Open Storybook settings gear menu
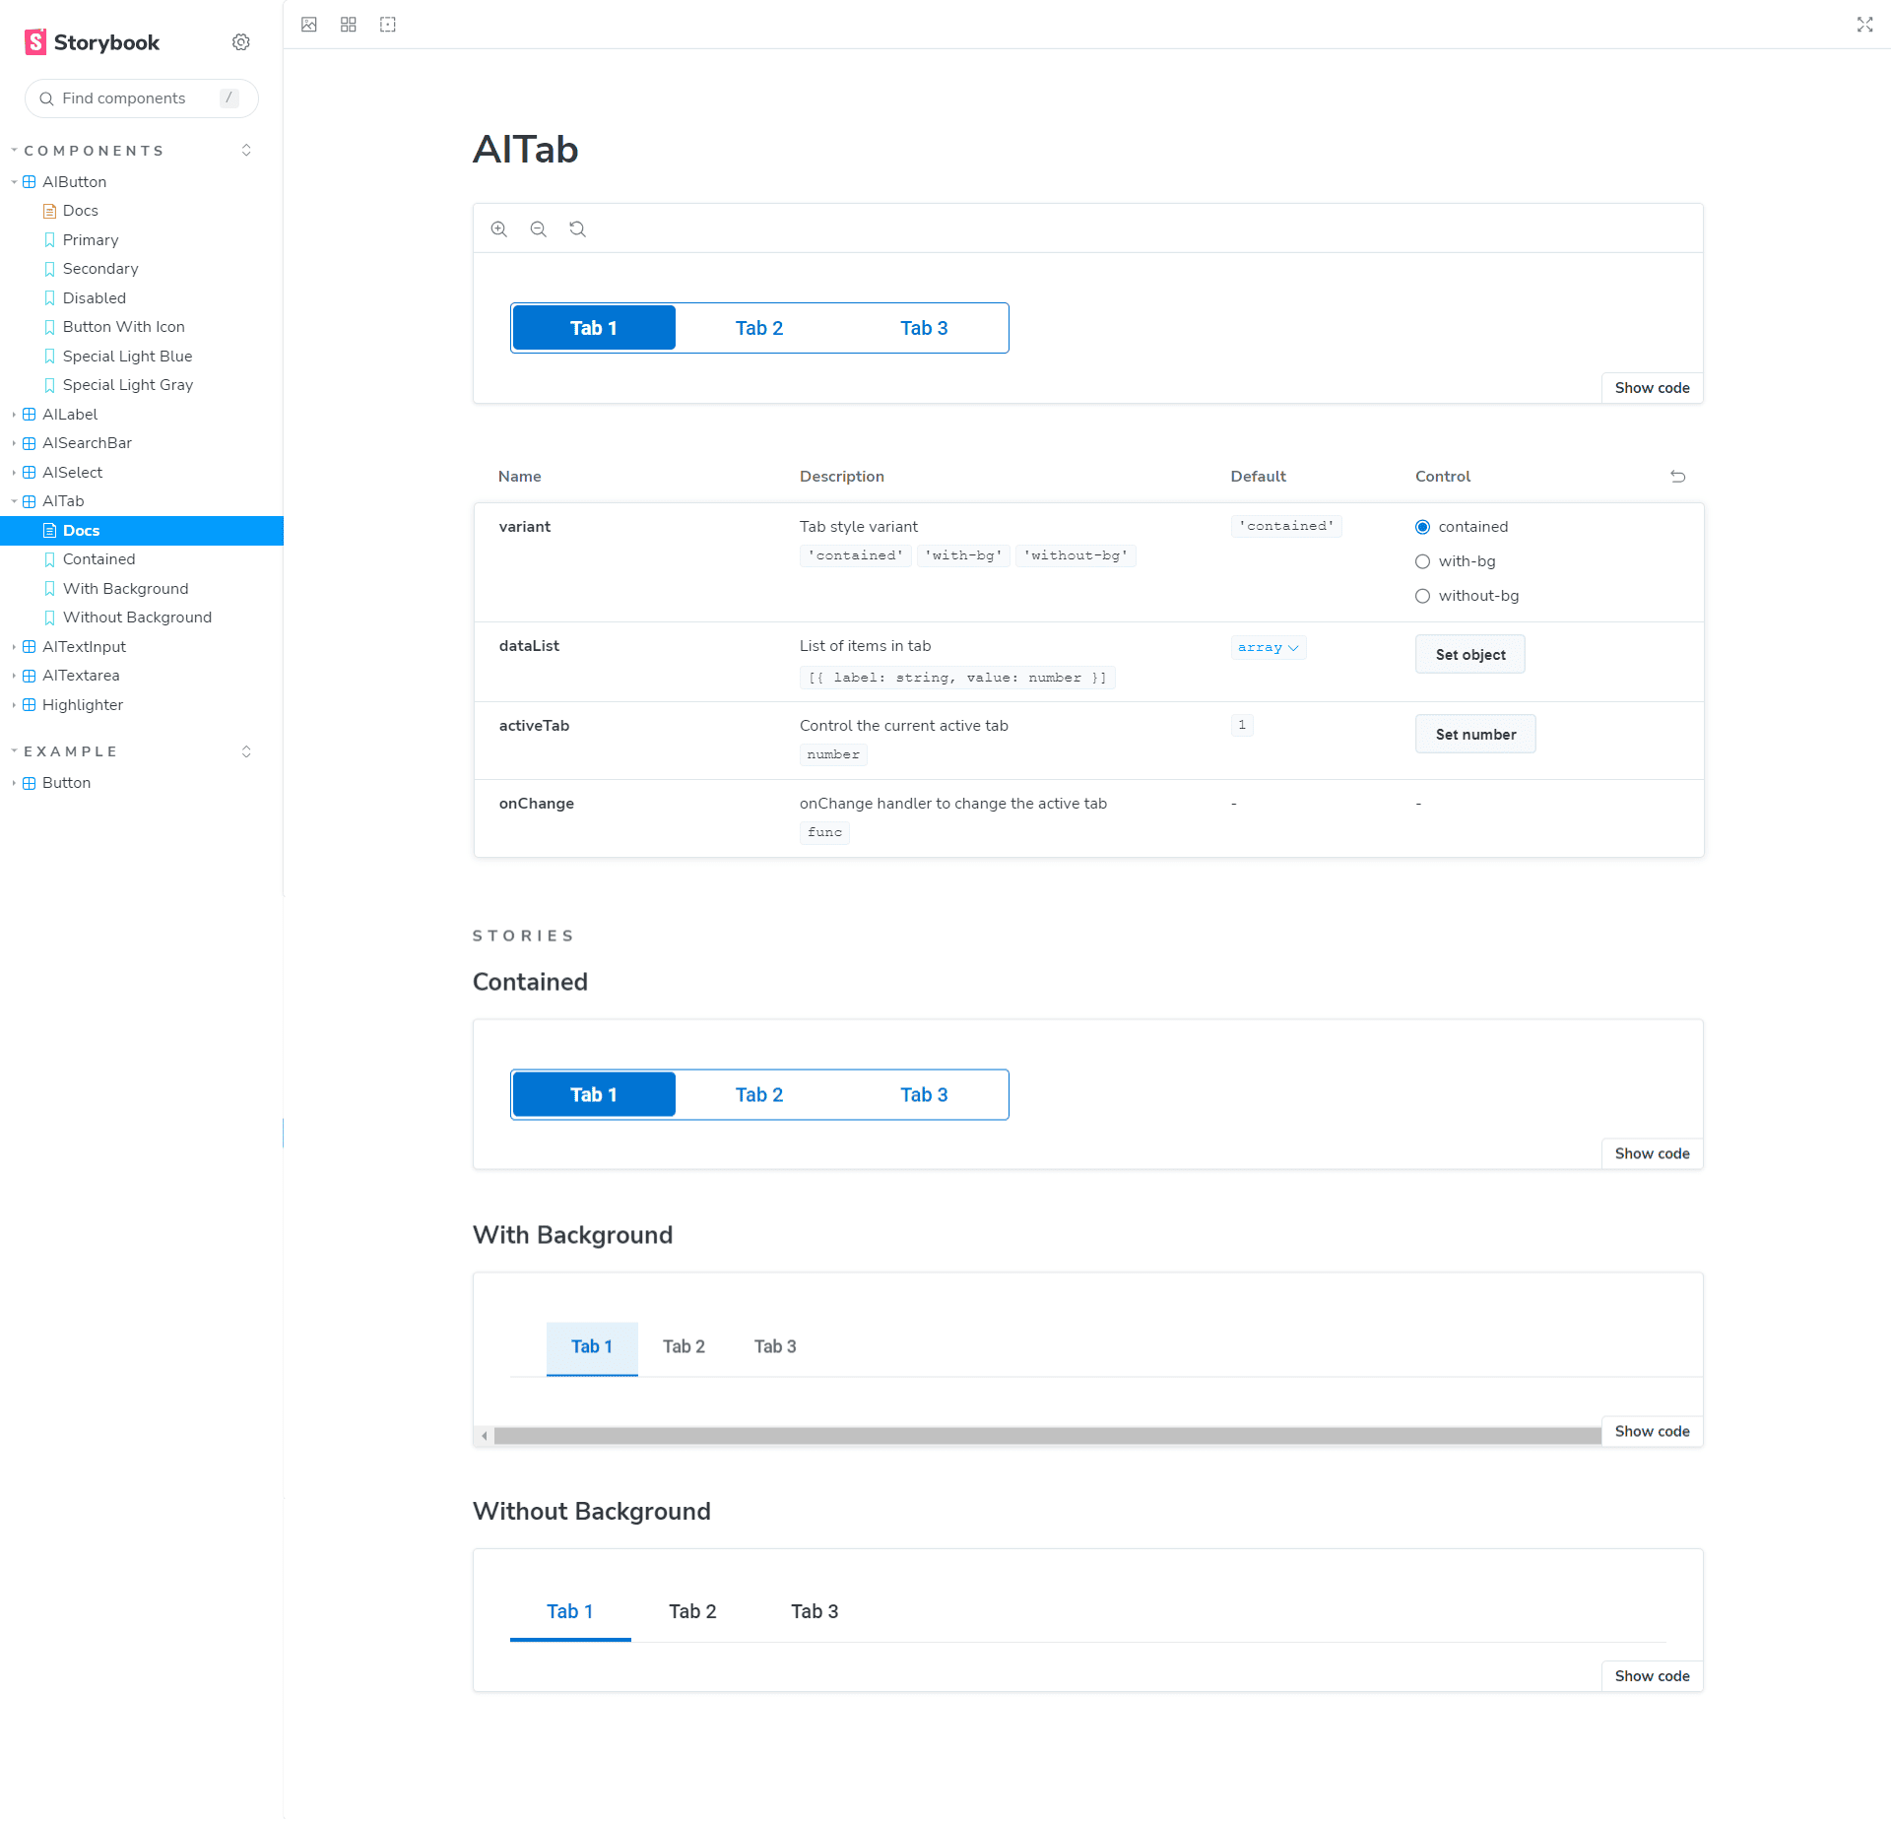 [x=241, y=42]
